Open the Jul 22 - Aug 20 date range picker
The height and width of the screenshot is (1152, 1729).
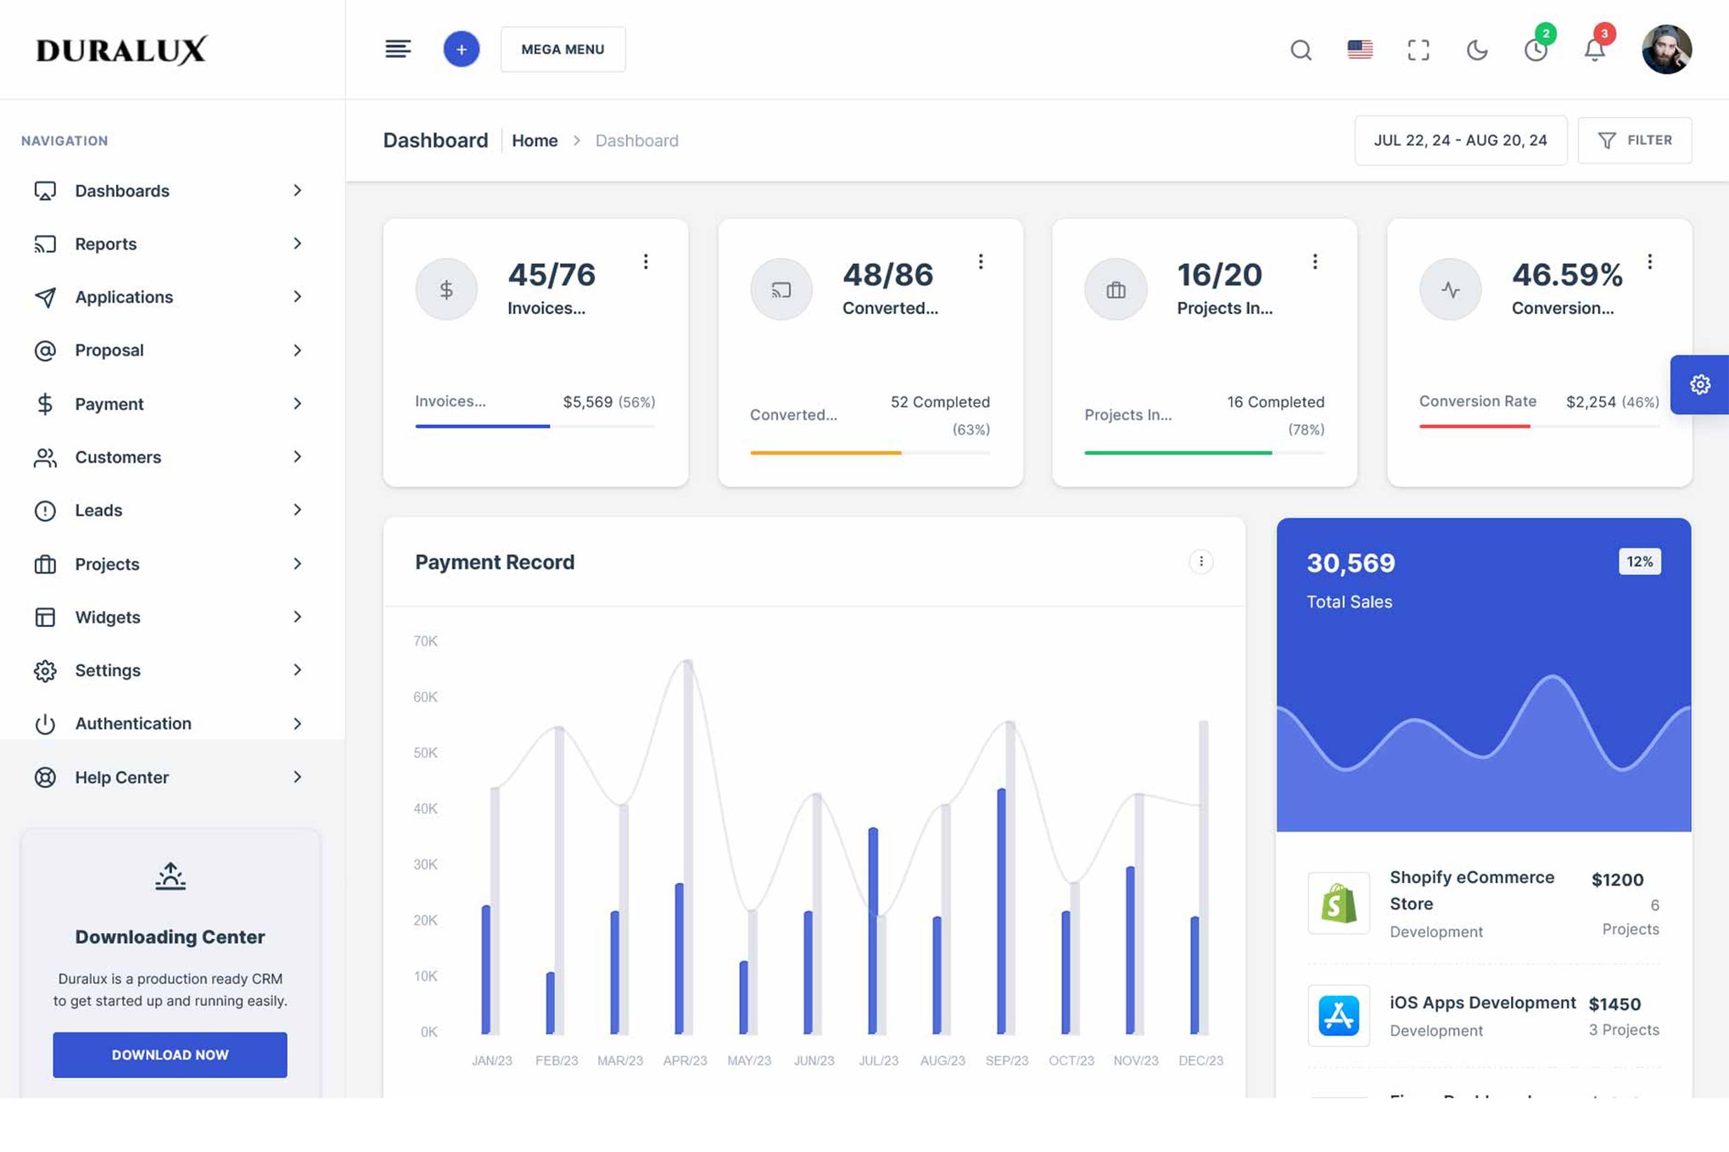[1460, 141]
